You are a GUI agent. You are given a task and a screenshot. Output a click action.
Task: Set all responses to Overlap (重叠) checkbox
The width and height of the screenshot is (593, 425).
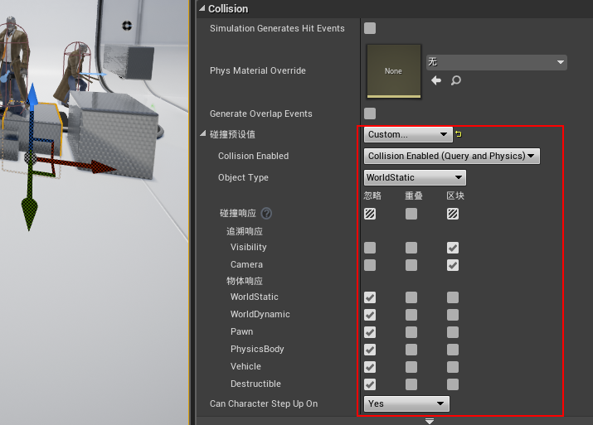[x=411, y=214]
